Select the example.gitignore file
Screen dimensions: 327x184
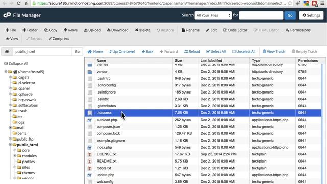point(110,141)
